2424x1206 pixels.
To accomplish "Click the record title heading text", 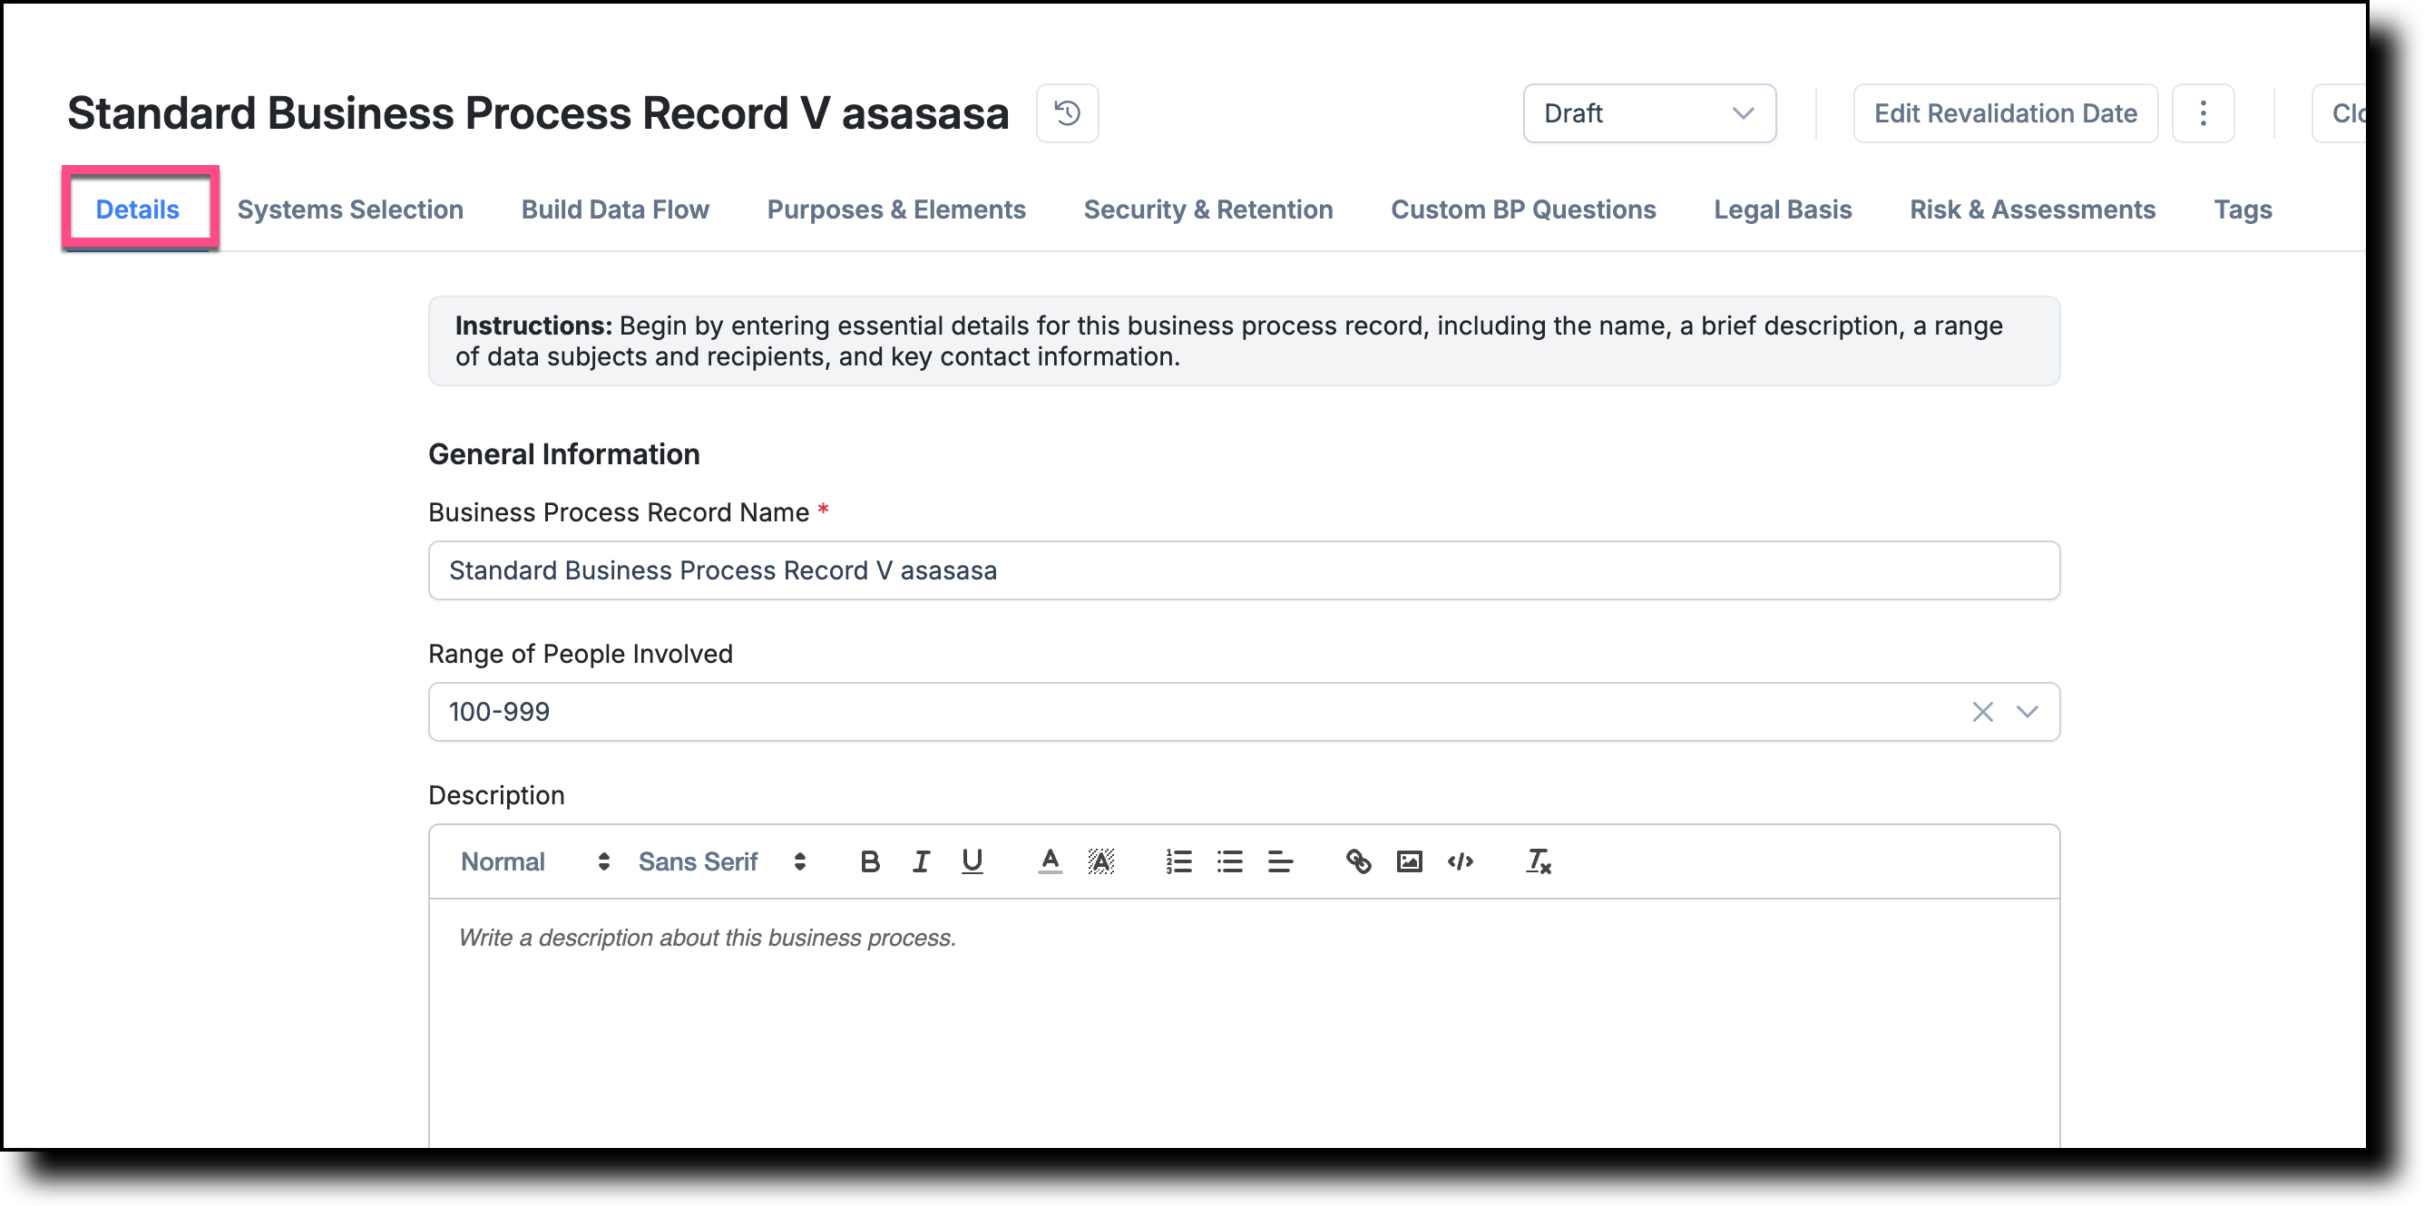I will coord(537,112).
